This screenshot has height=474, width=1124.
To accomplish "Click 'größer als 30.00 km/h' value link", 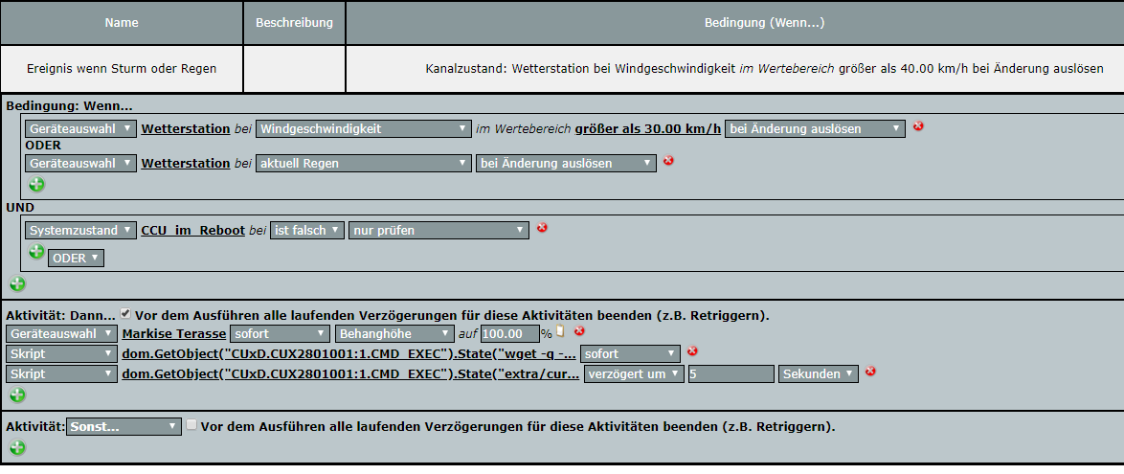I will [x=647, y=128].
